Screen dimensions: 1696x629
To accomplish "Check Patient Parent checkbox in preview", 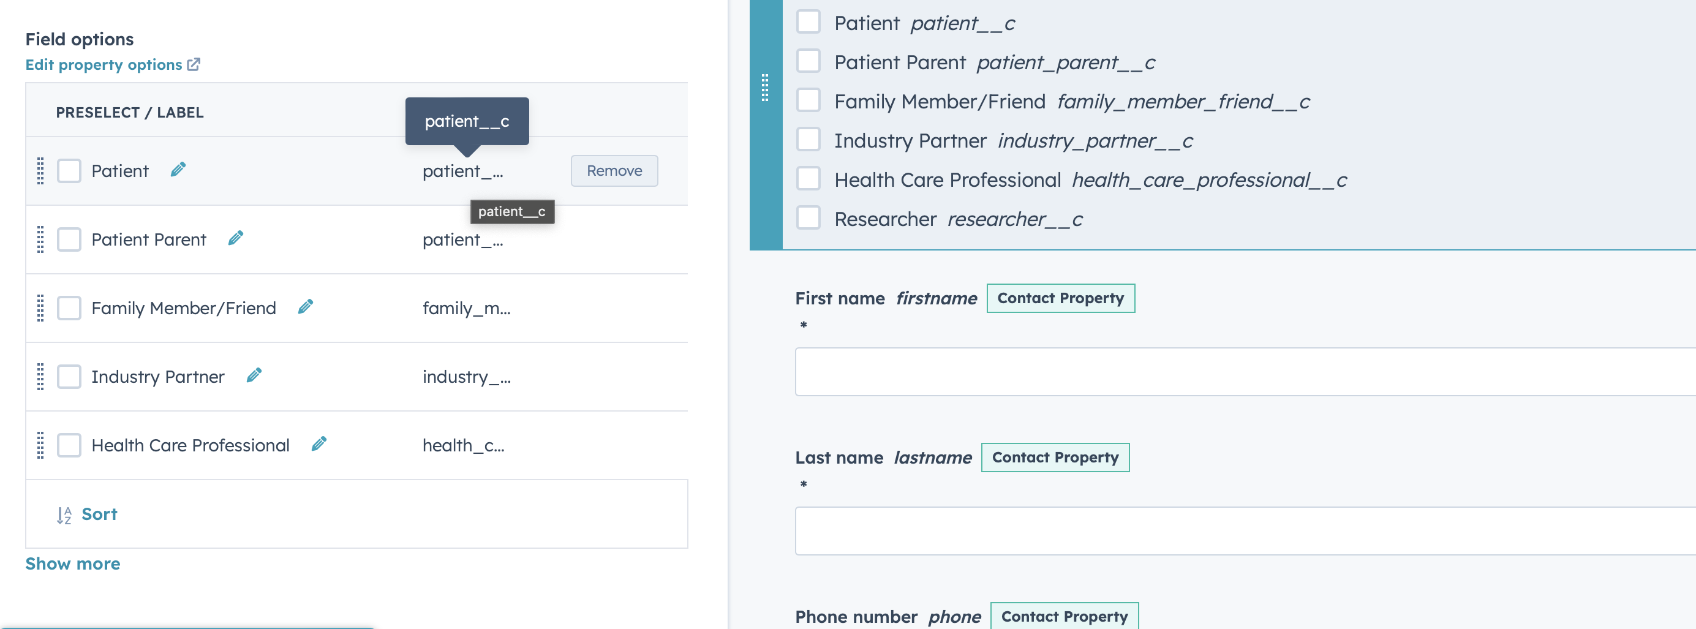I will (x=808, y=61).
